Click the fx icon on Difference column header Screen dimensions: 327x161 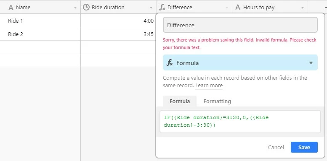click(162, 8)
